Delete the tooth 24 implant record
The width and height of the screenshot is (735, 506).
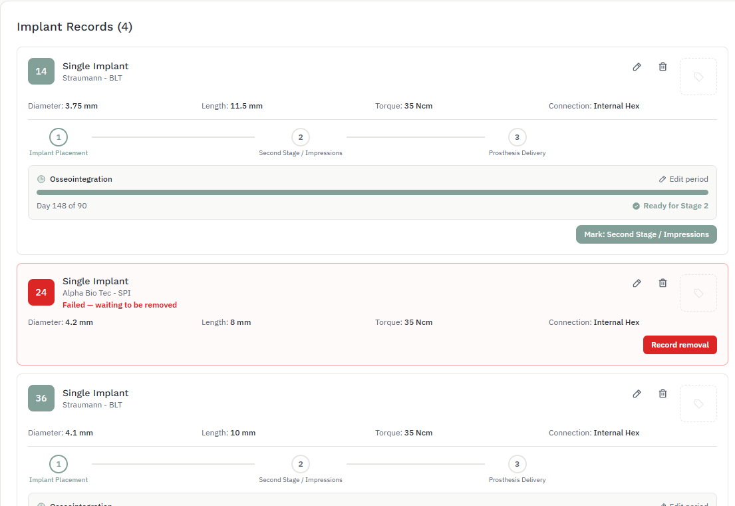click(662, 283)
